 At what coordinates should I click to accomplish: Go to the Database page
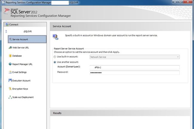click(17, 56)
